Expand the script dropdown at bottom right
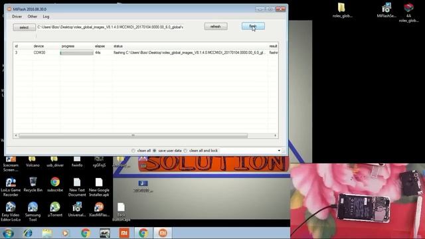Image resolution: width=425 pixels, height=239 pixels. click(279, 151)
